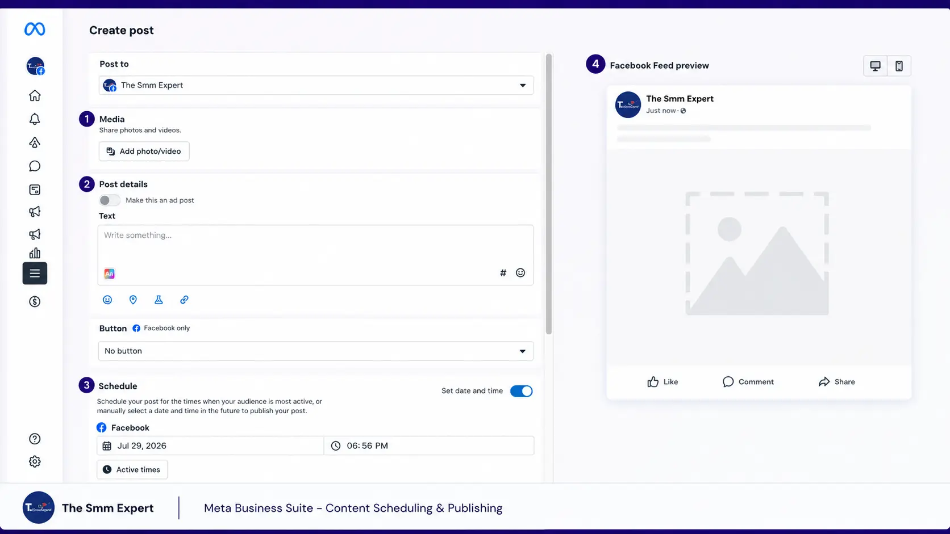This screenshot has height=534, width=950.
Task: Switch preview to mobile view
Action: coord(899,66)
